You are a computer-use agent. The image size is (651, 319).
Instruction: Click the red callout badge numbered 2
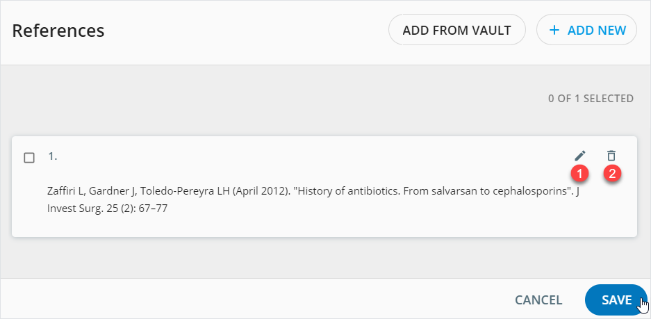(x=611, y=174)
